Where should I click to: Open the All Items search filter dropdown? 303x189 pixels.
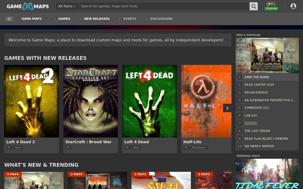67,6
